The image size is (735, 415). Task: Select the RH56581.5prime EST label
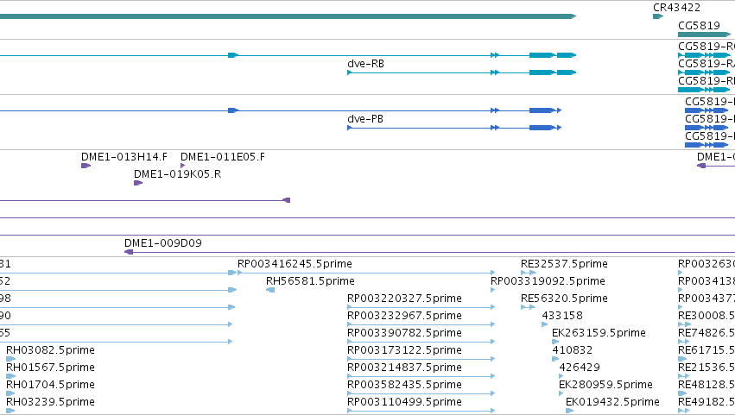(310, 281)
